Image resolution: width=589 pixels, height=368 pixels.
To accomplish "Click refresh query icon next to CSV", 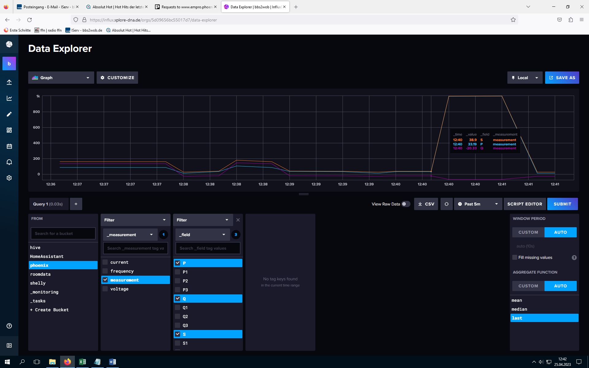I will (446, 204).
